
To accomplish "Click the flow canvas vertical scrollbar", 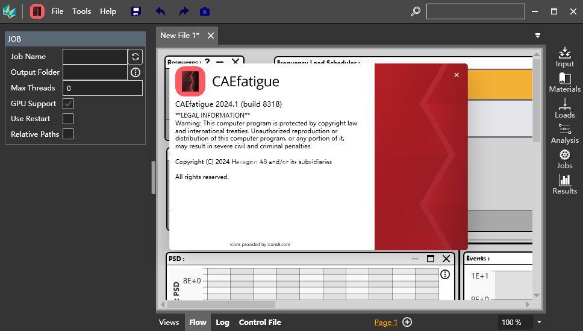I will point(537,100).
